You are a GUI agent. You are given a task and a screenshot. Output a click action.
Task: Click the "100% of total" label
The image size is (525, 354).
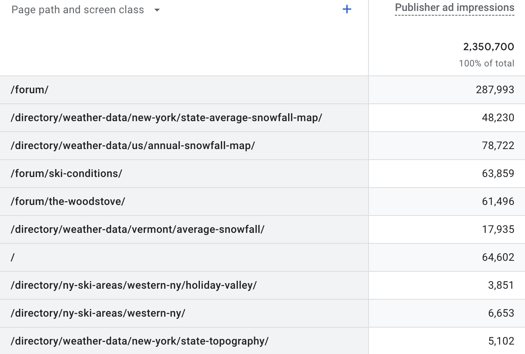(x=486, y=63)
